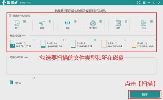Click the 29.0 GB/199 GB capacity text

click(x=54, y=46)
